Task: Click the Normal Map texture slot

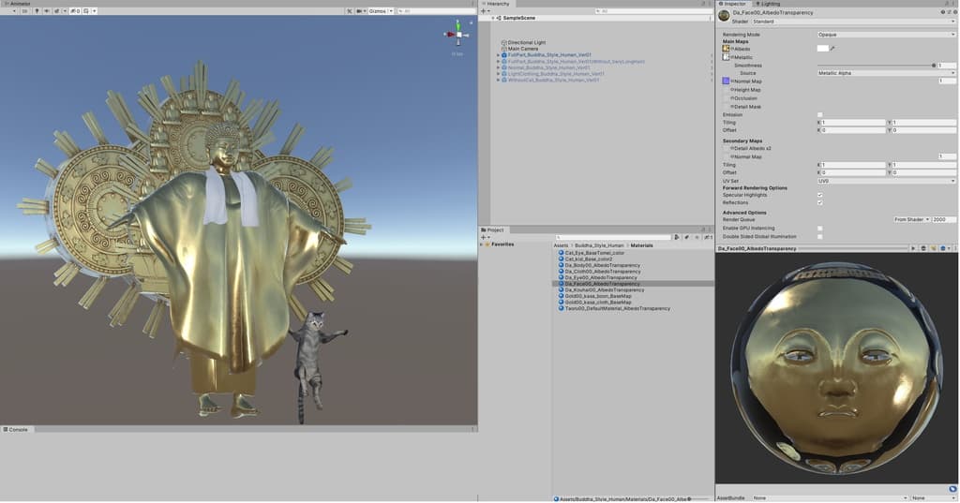Action: (x=726, y=81)
